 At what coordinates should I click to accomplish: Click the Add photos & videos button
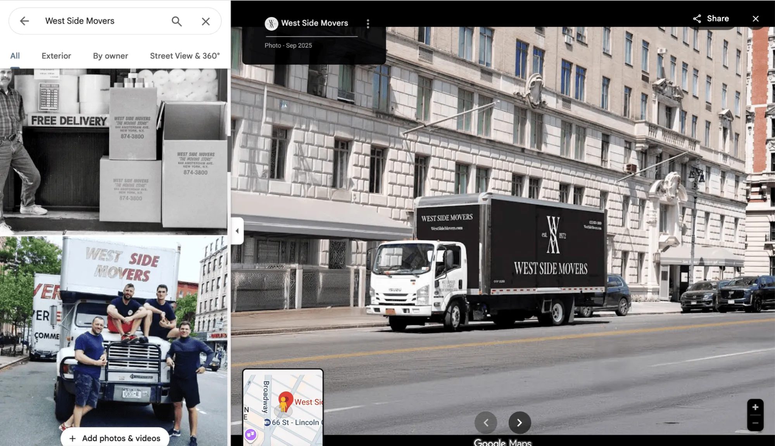click(x=115, y=437)
